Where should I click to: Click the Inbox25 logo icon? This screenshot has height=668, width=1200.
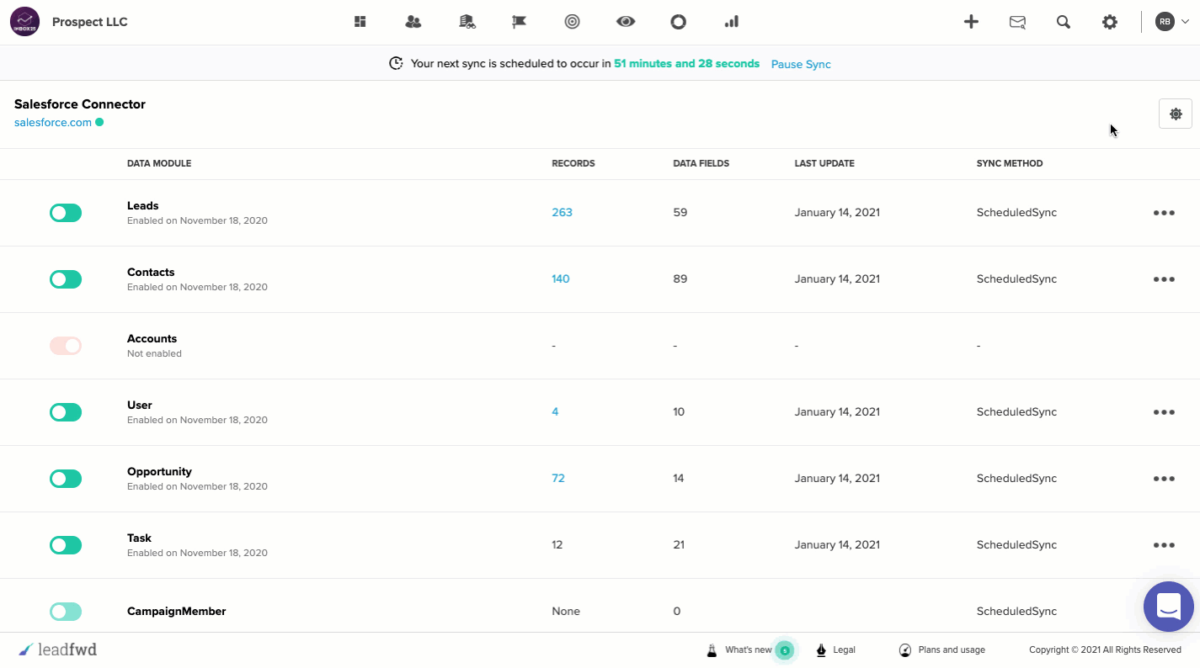[x=25, y=22]
